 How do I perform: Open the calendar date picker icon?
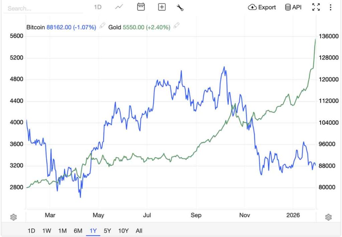[141, 7]
